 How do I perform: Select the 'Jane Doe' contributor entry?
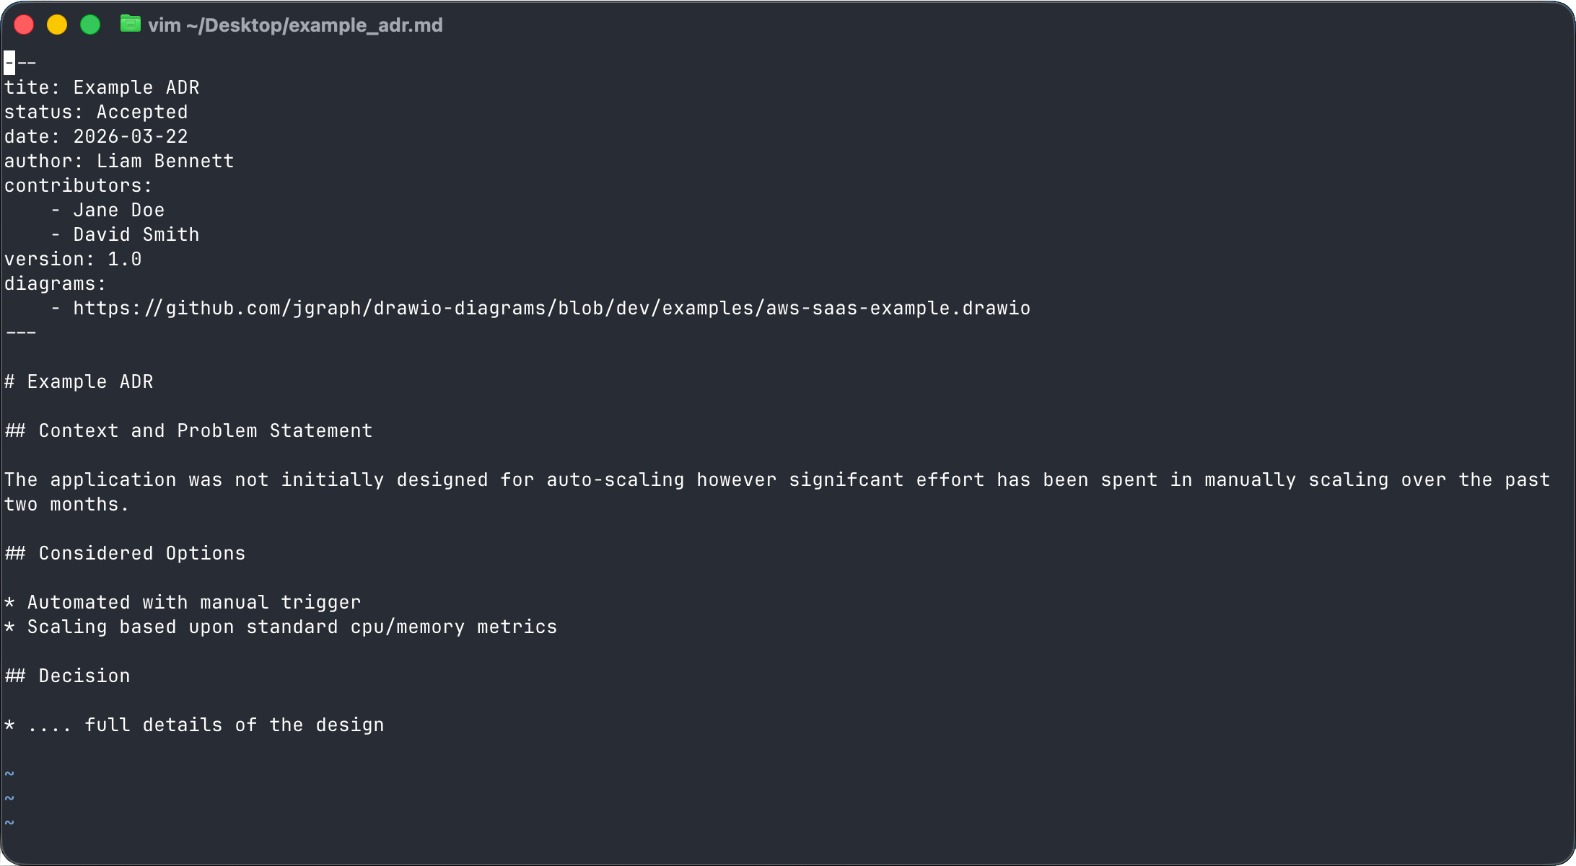click(119, 211)
